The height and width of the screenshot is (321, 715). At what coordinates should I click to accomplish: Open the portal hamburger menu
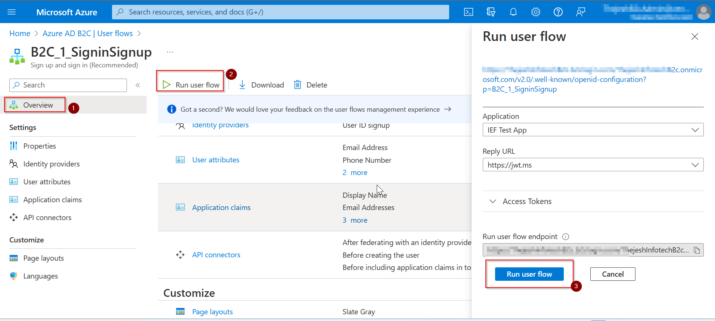12,12
